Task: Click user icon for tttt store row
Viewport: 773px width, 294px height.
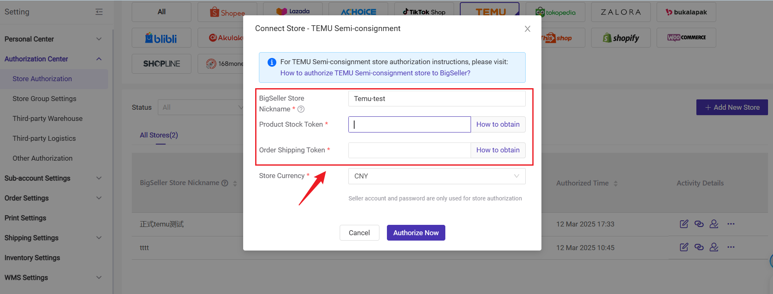Action: pos(714,247)
